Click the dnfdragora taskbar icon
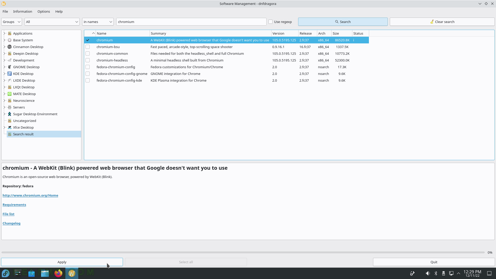Image resolution: width=496 pixels, height=279 pixels. pyautogui.click(x=72, y=273)
